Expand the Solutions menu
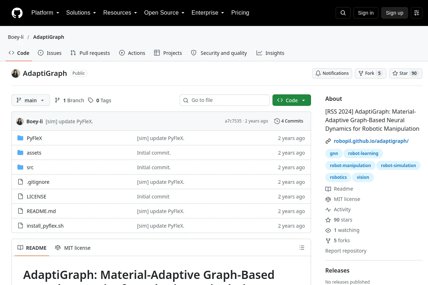This screenshot has width=428, height=285. (81, 13)
